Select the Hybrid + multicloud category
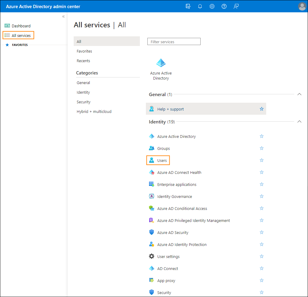 coord(94,112)
